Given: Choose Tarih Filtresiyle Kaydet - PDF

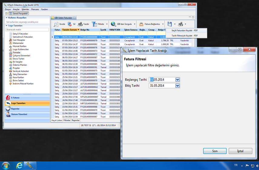Looking at the screenshot, I should 186,36.
